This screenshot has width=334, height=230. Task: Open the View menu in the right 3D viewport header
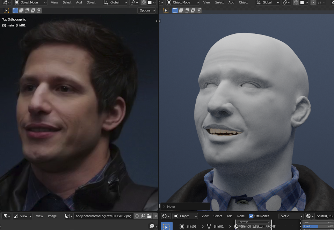206,2
